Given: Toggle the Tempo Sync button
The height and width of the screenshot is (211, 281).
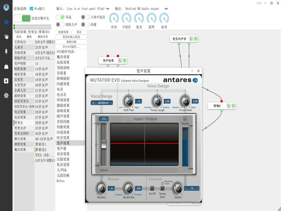Looking at the screenshot, I should pos(162,188).
